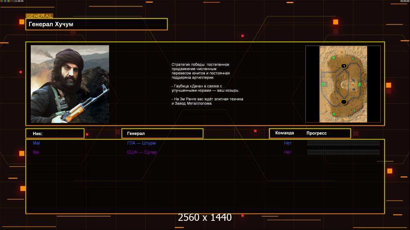Click the FPS and clock readout top-left
Image resolution: width=410 pixels, height=230 pixels.
point(12,1)
